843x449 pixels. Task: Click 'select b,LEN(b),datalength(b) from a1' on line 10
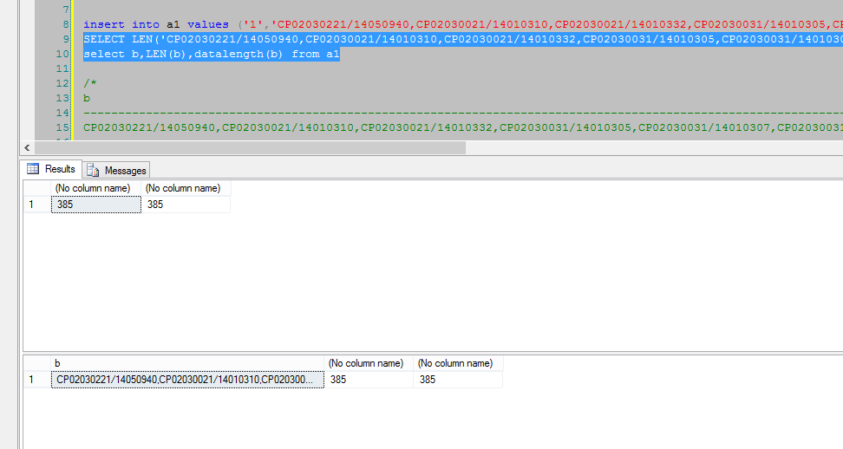211,55
